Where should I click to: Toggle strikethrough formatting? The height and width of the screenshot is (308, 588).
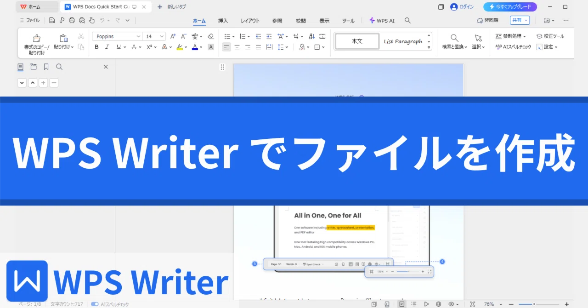pos(134,47)
